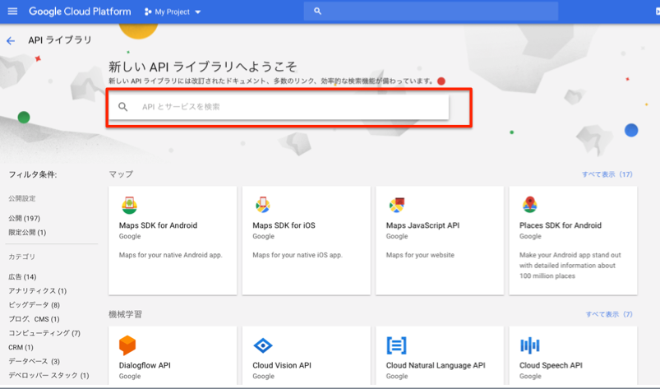Filter by 公開 (197)
Image resolution: width=660 pixels, height=389 pixels.
tap(25, 219)
